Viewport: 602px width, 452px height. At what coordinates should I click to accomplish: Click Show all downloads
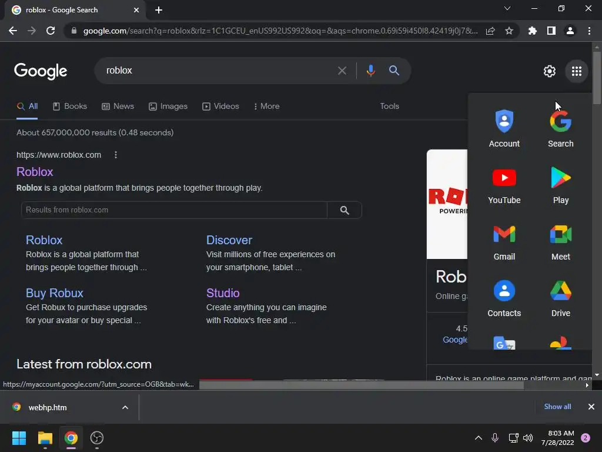tap(557, 407)
